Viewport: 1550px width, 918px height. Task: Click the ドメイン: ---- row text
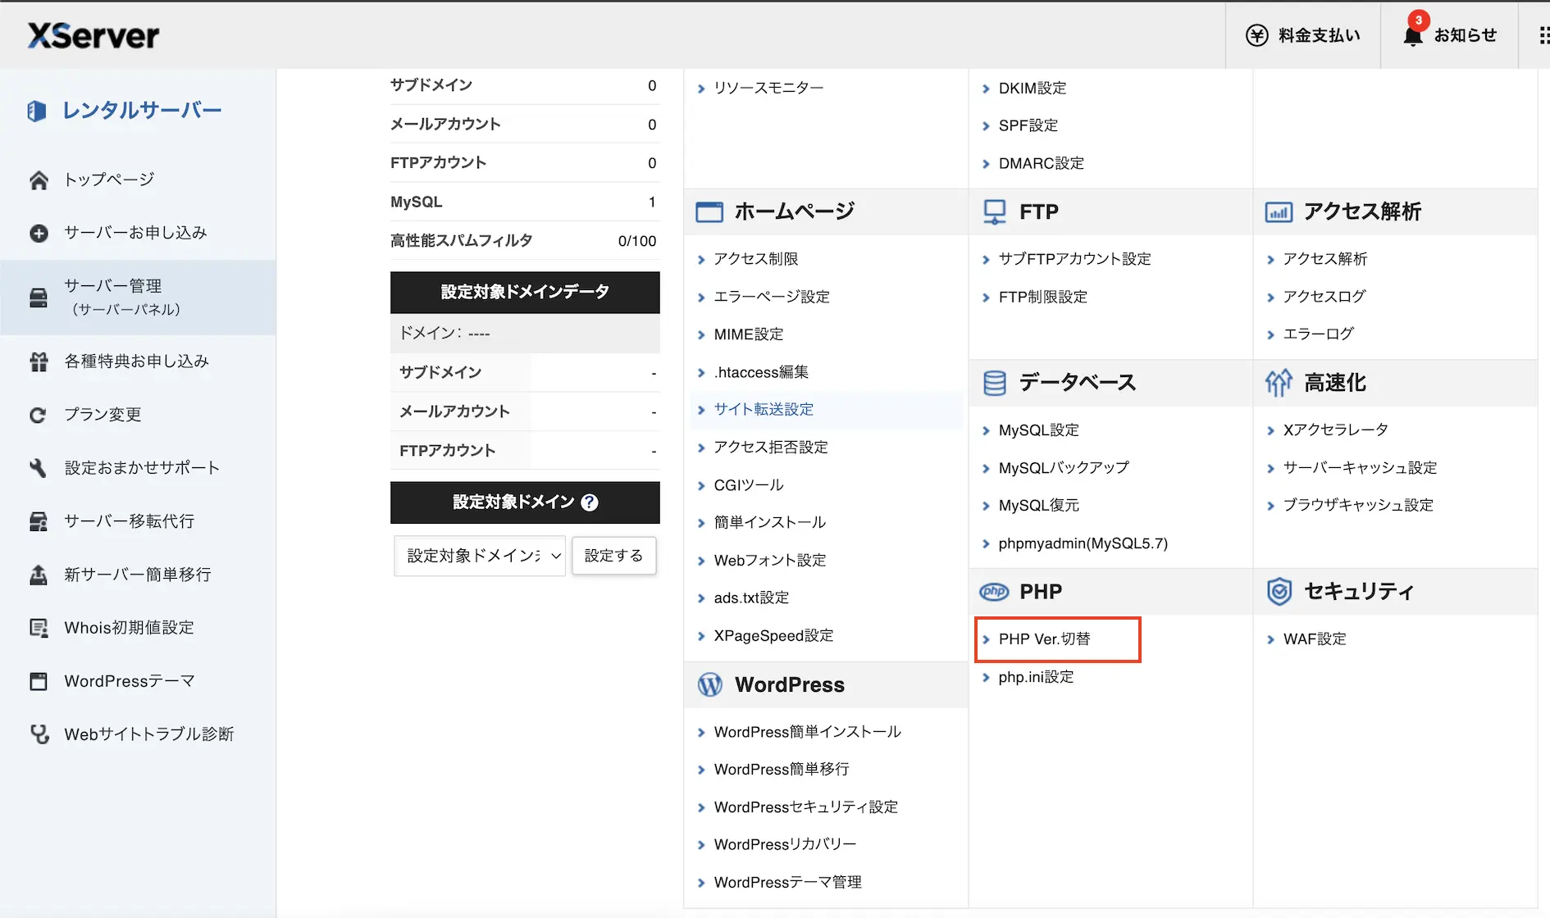pyautogui.click(x=444, y=333)
